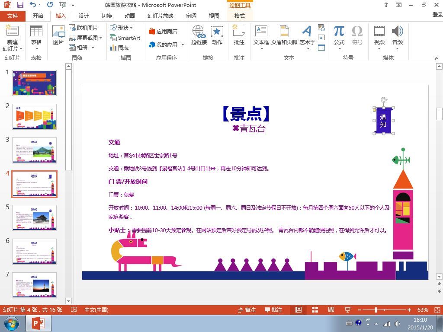Screen dimensions: 443x332
Task: Open the 幻灯片放映 ribbon tab
Action: pos(161,16)
